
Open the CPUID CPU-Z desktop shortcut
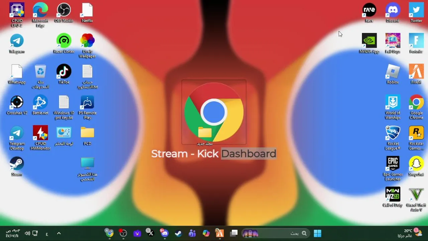tap(17, 15)
